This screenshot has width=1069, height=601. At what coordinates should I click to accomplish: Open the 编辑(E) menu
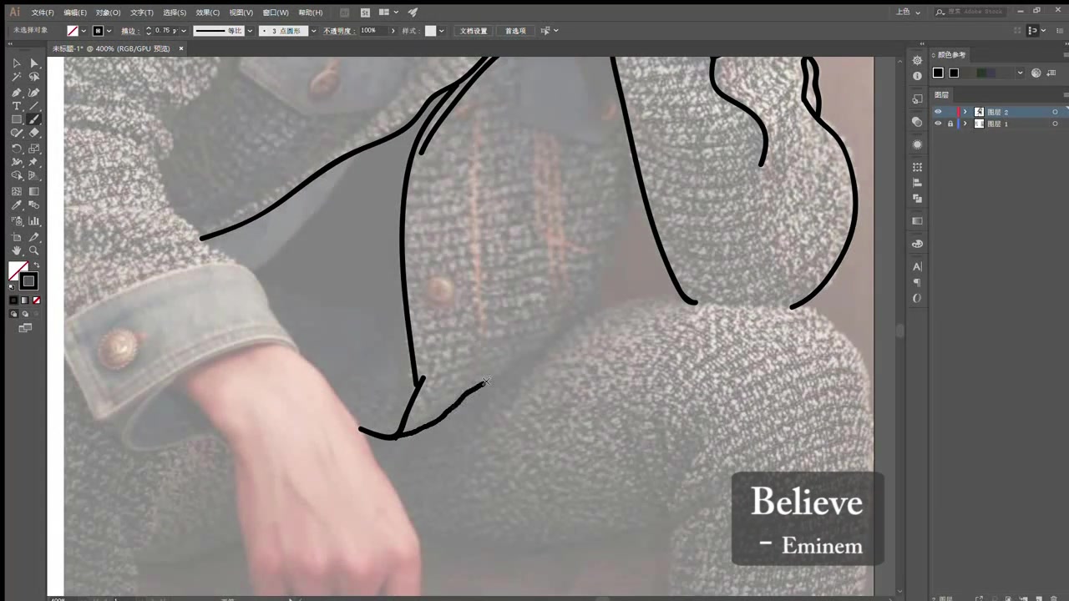[x=75, y=13]
